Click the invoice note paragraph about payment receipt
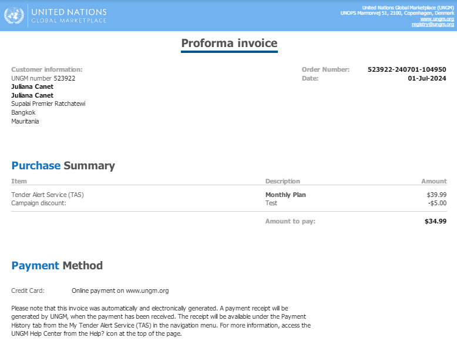Screen dimensions: 457x344 161,321
